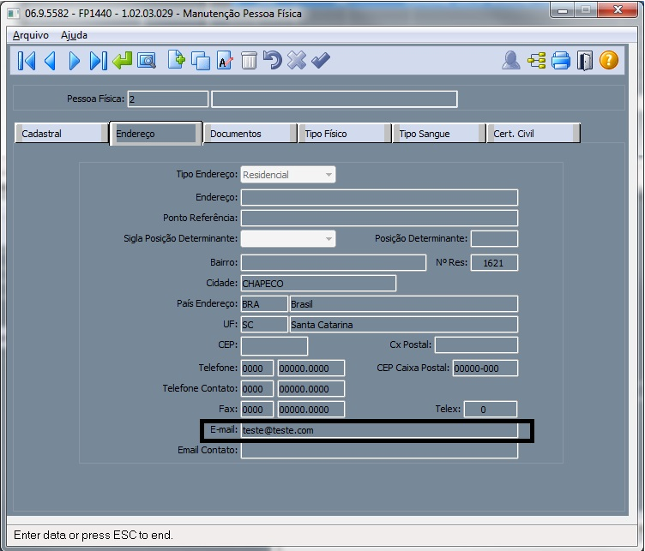This screenshot has width=645, height=551.
Task: Click Pessoa Física name field
Action: coord(335,99)
